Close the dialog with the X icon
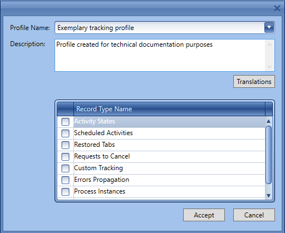 pyautogui.click(x=277, y=8)
